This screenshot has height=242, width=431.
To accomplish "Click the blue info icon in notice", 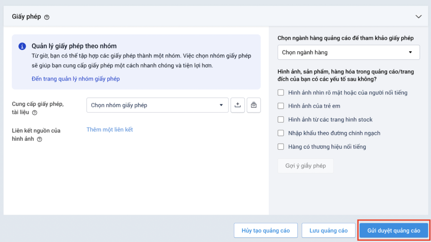I will pyautogui.click(x=22, y=46).
